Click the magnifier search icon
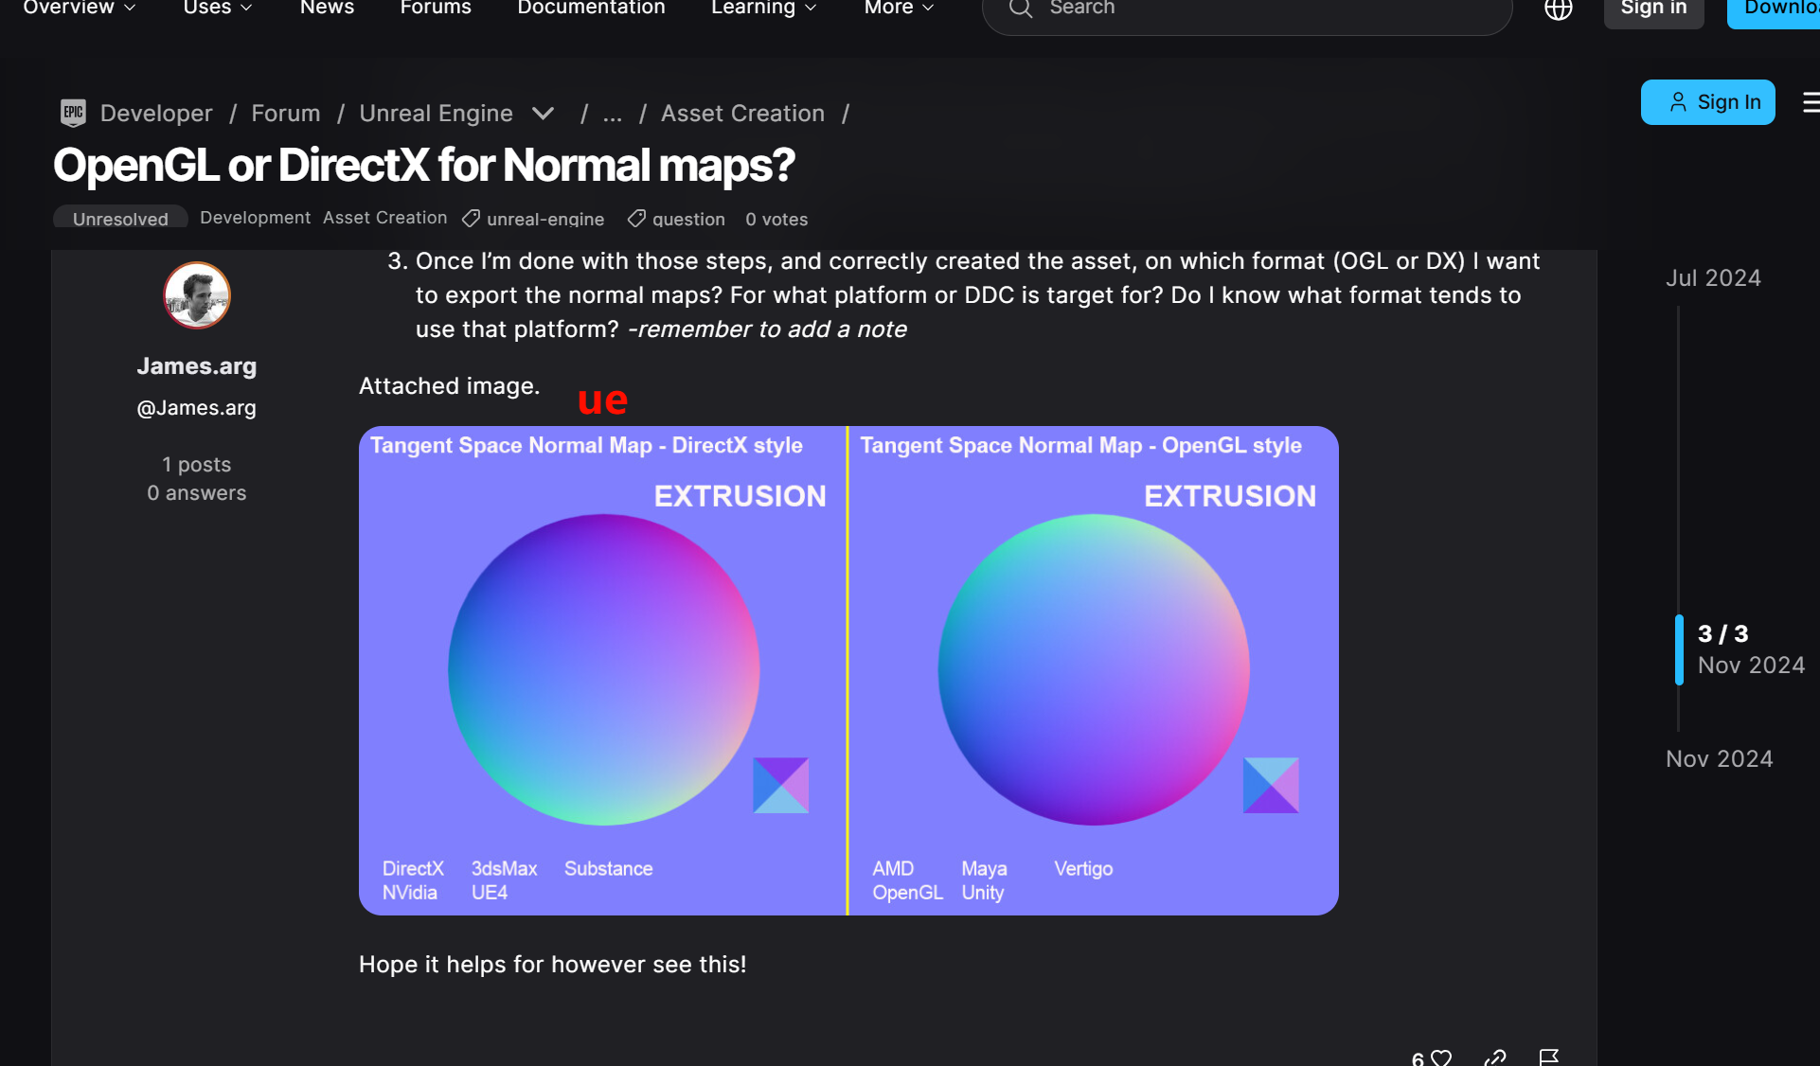Screen dimensions: 1820x1066 [1020, 9]
